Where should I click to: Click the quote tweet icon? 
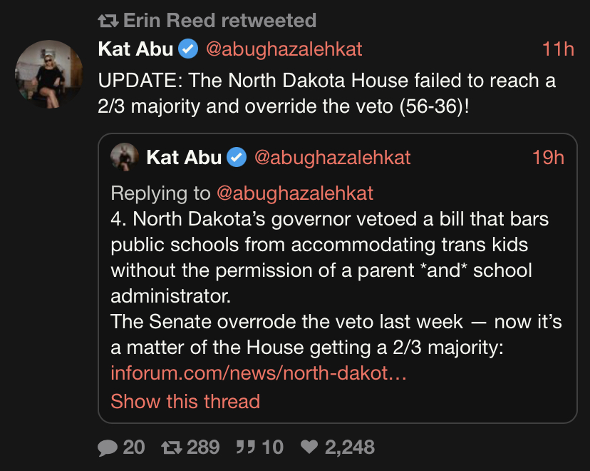coord(246,447)
